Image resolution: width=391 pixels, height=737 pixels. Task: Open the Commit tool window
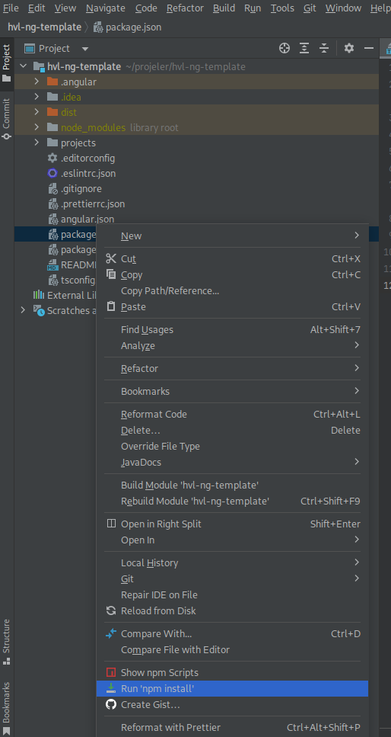[7, 119]
